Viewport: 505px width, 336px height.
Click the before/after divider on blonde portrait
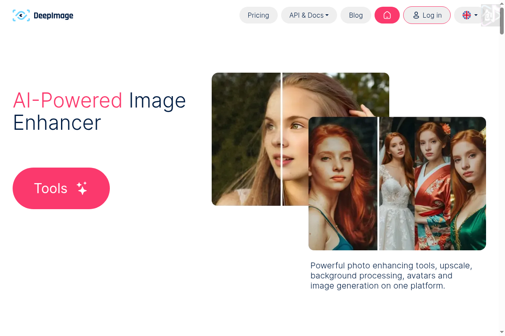coord(281,139)
